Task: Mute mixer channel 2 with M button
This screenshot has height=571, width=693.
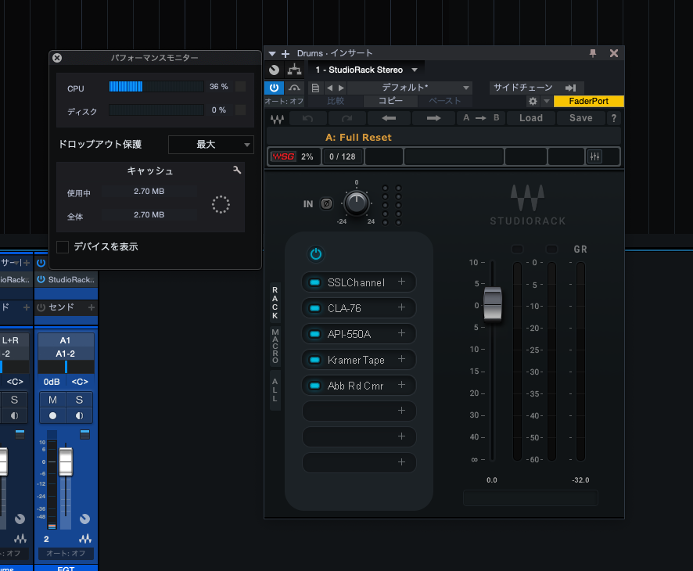Action: coord(52,400)
